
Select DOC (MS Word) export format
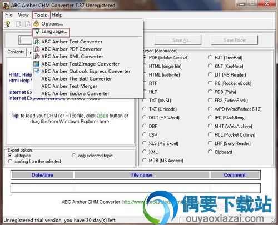coord(161,118)
